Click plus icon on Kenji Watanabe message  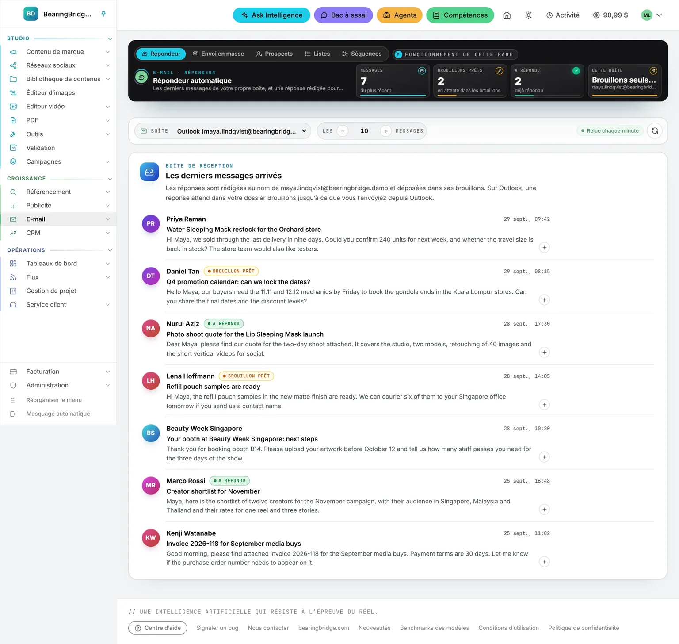click(545, 562)
